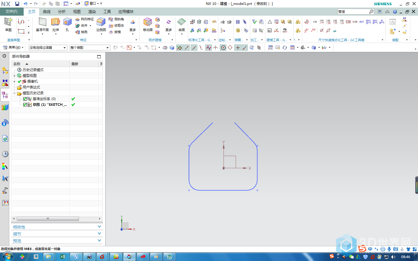Toggle the snap to point on curve option
This screenshot has width=418, height=261.
245,48
